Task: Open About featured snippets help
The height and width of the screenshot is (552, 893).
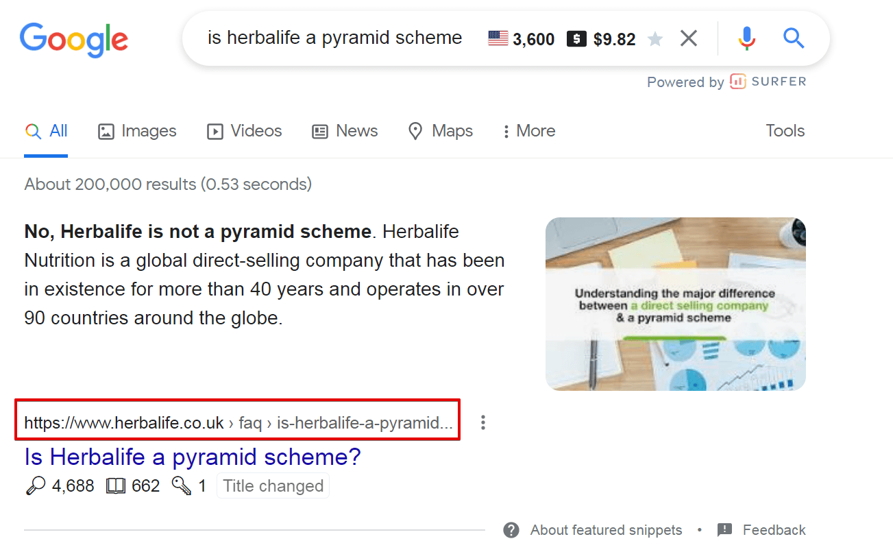Action: (594, 530)
